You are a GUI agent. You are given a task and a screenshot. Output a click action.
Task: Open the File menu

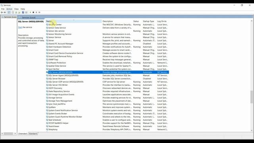[3, 9]
